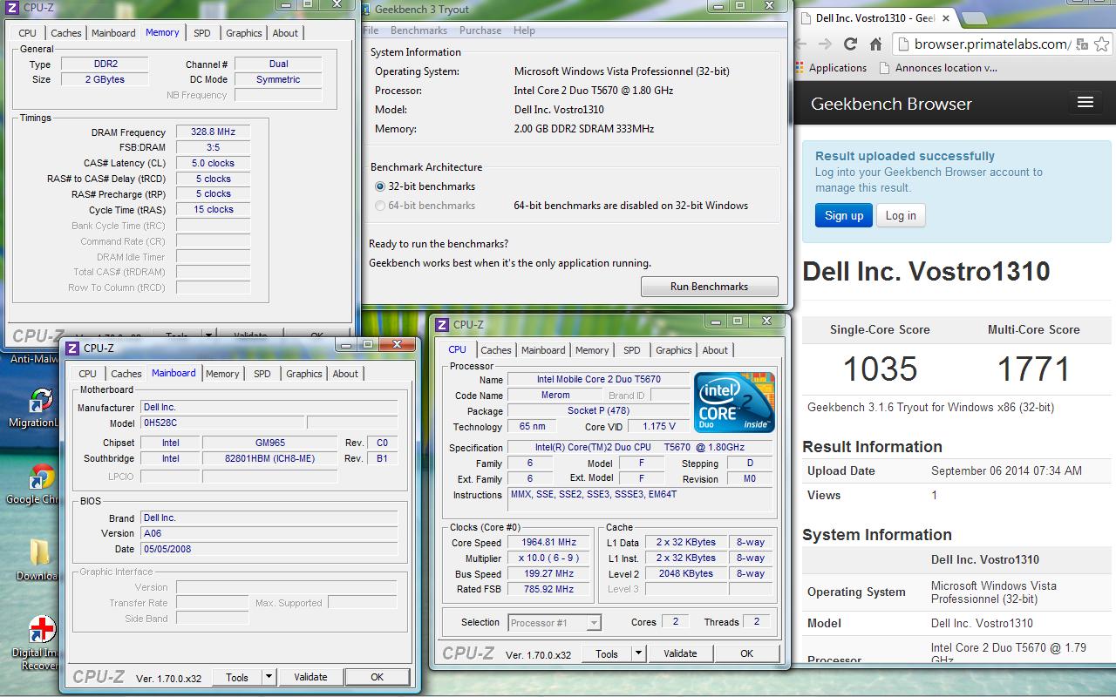The image size is (1116, 697).
Task: Switch to SPD tab in Mainboard window
Action: tap(262, 374)
